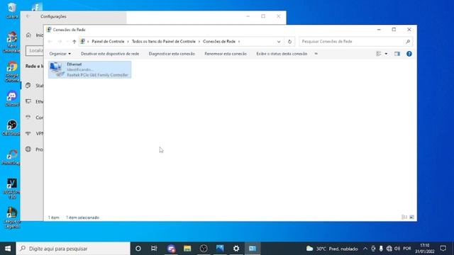This screenshot has width=454, height=255.
Task: Click Renomear esta conexão
Action: coord(226,54)
